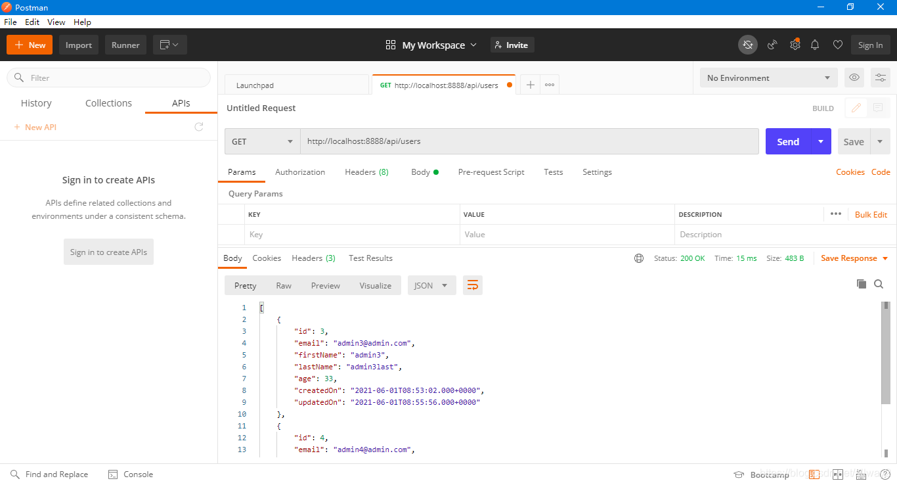Add a new request tab with plus icon
The image size is (897, 485).
(x=530, y=85)
